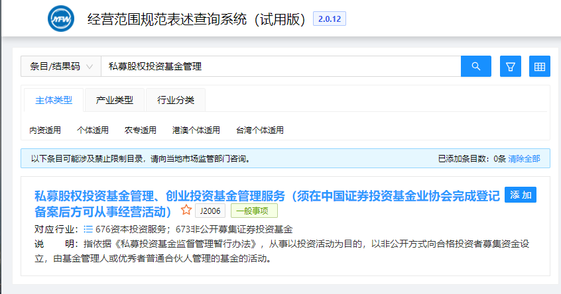
Task: Click text 676资本投资服务；673非公开募集证券投资基金
Action: tap(194, 229)
